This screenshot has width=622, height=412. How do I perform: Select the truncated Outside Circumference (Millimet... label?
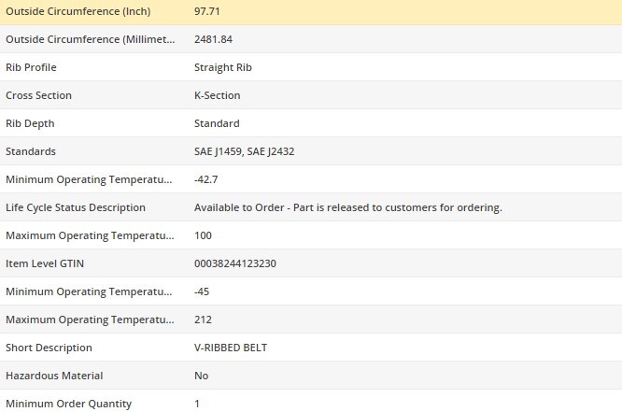pos(90,39)
